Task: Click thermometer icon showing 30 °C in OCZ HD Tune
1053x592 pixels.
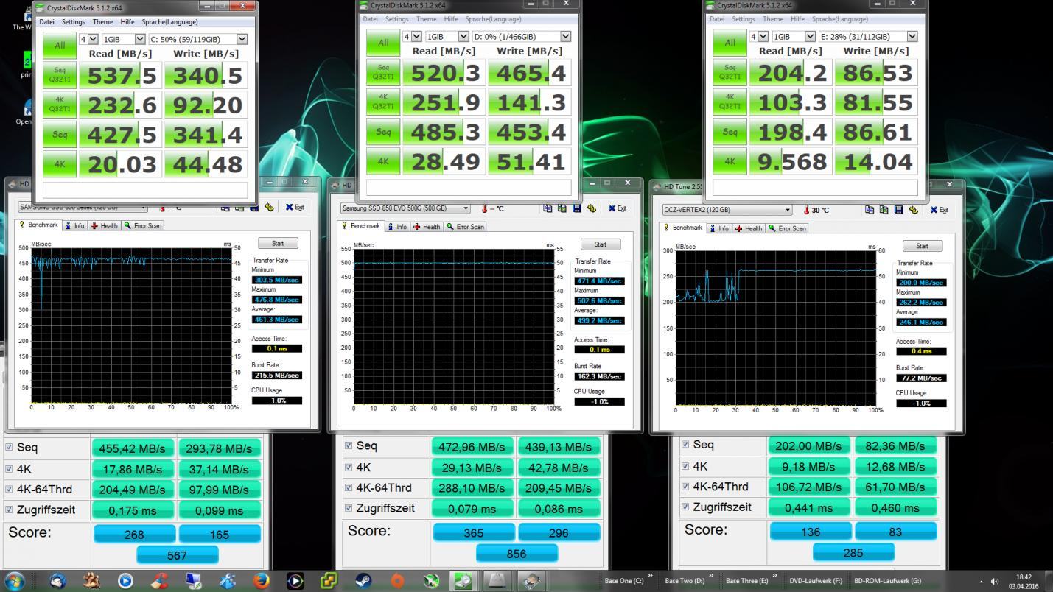Action: pos(807,210)
